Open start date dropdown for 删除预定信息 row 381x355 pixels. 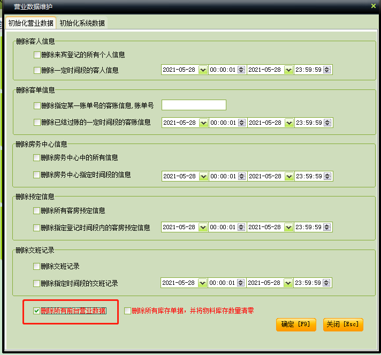[203, 228]
